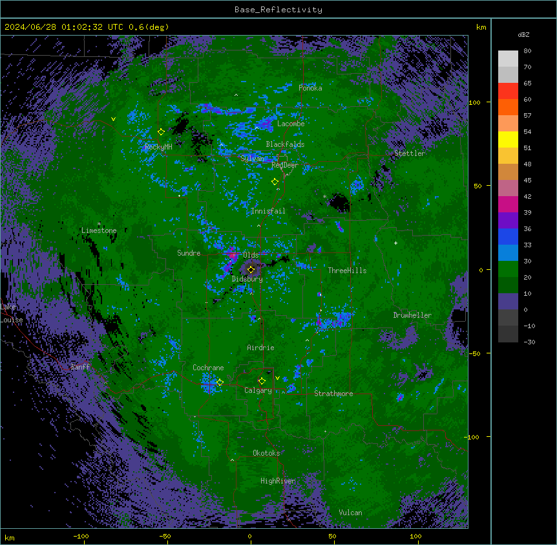Screen dimensions: 557x545
Task: Click the Calgary city label
Action: [x=258, y=390]
